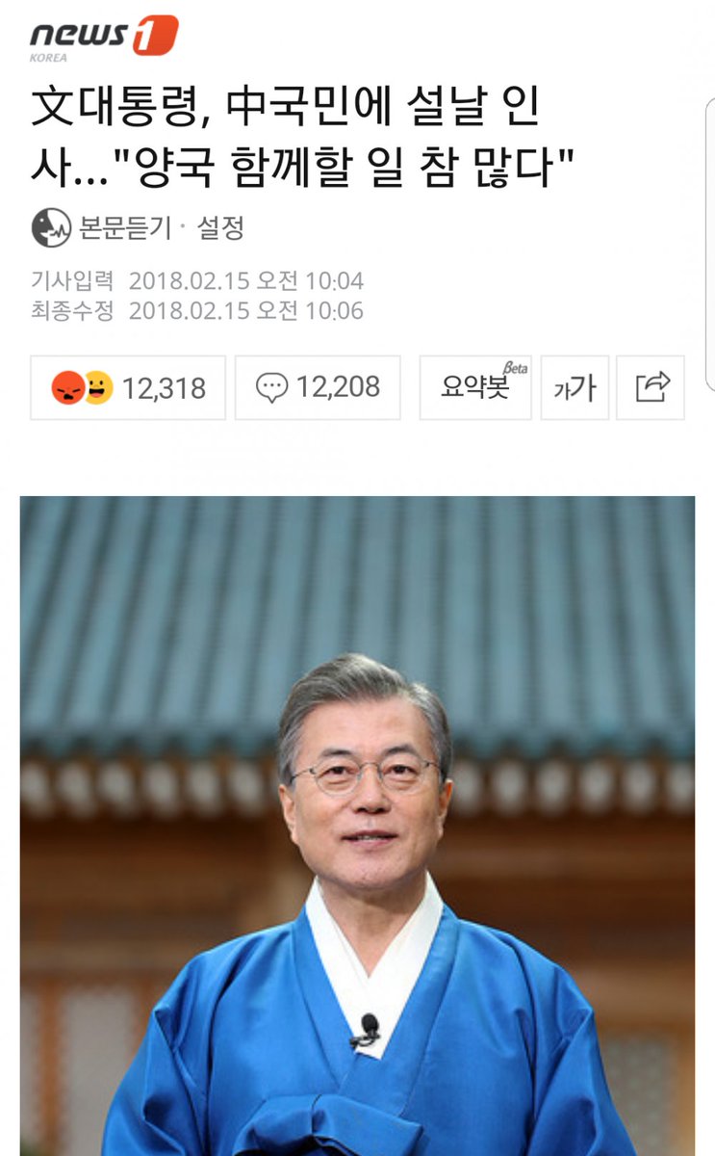Click the KOREA text under the logo
The width and height of the screenshot is (715, 1156).
pyautogui.click(x=49, y=58)
